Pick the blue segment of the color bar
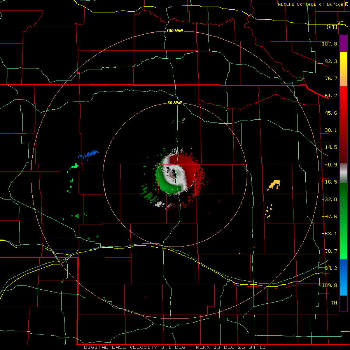 pos(343,277)
